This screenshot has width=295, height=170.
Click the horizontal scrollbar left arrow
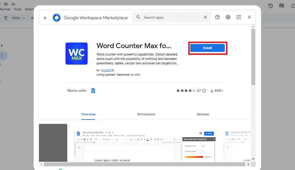(41, 164)
